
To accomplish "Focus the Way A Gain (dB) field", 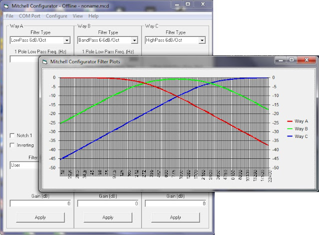I will tap(40, 204).
